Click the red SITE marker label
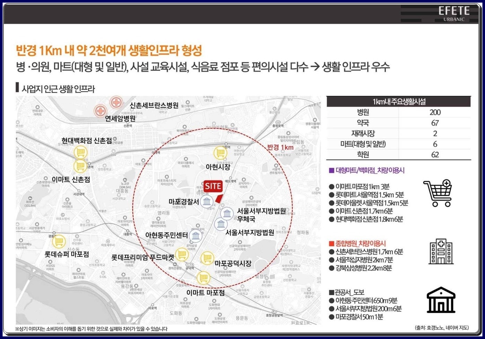Viewport: 485px width, 339px height. [213, 186]
